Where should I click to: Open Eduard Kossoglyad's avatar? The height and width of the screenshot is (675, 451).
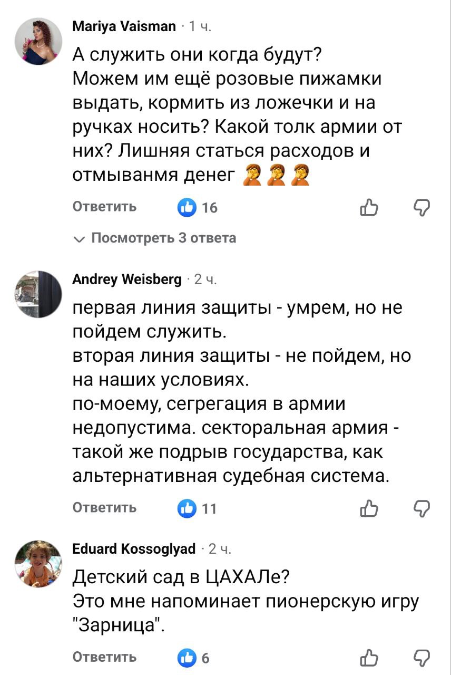click(38, 564)
